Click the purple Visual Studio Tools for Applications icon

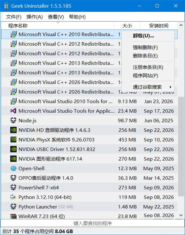pyautogui.click(x=13, y=111)
